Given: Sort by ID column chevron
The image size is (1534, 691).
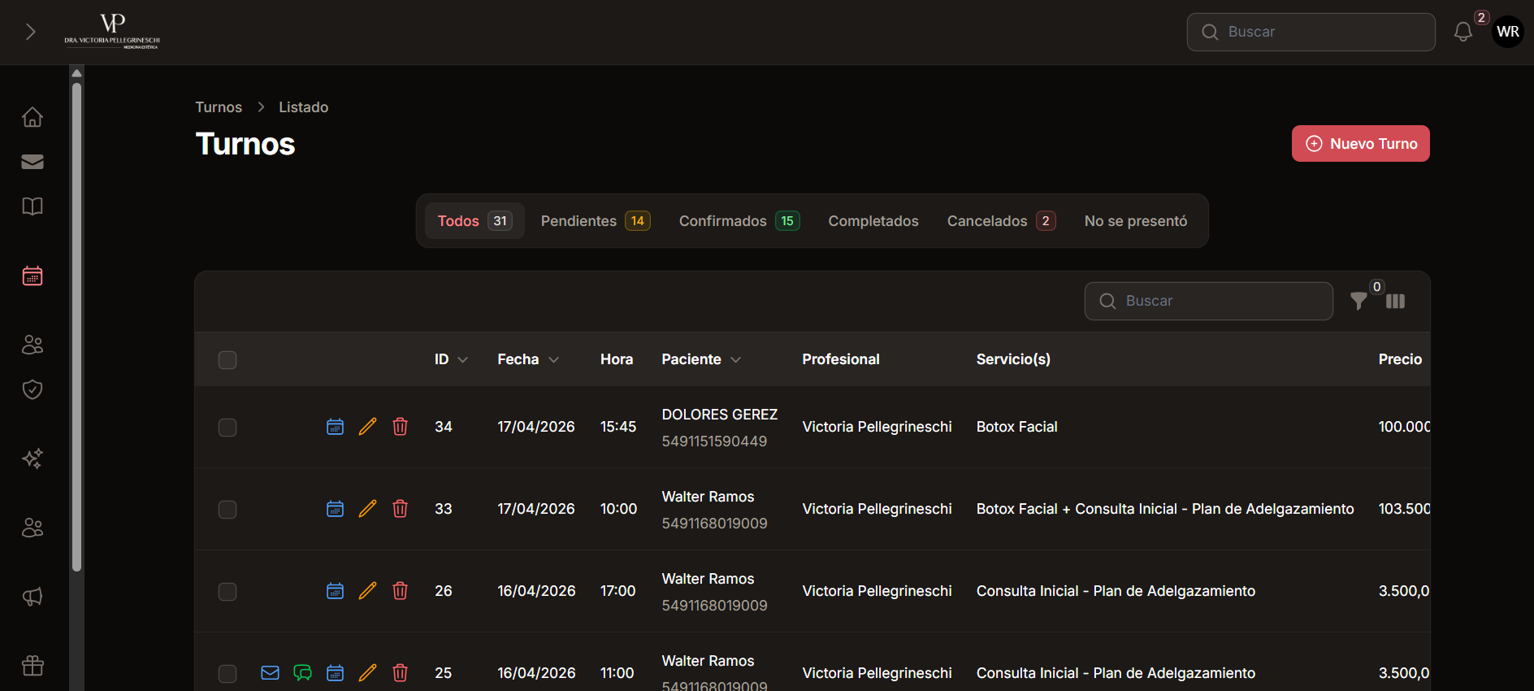Looking at the screenshot, I should point(463,360).
